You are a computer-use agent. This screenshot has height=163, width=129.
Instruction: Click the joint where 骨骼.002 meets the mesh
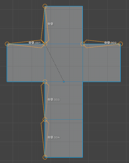point(83,44)
